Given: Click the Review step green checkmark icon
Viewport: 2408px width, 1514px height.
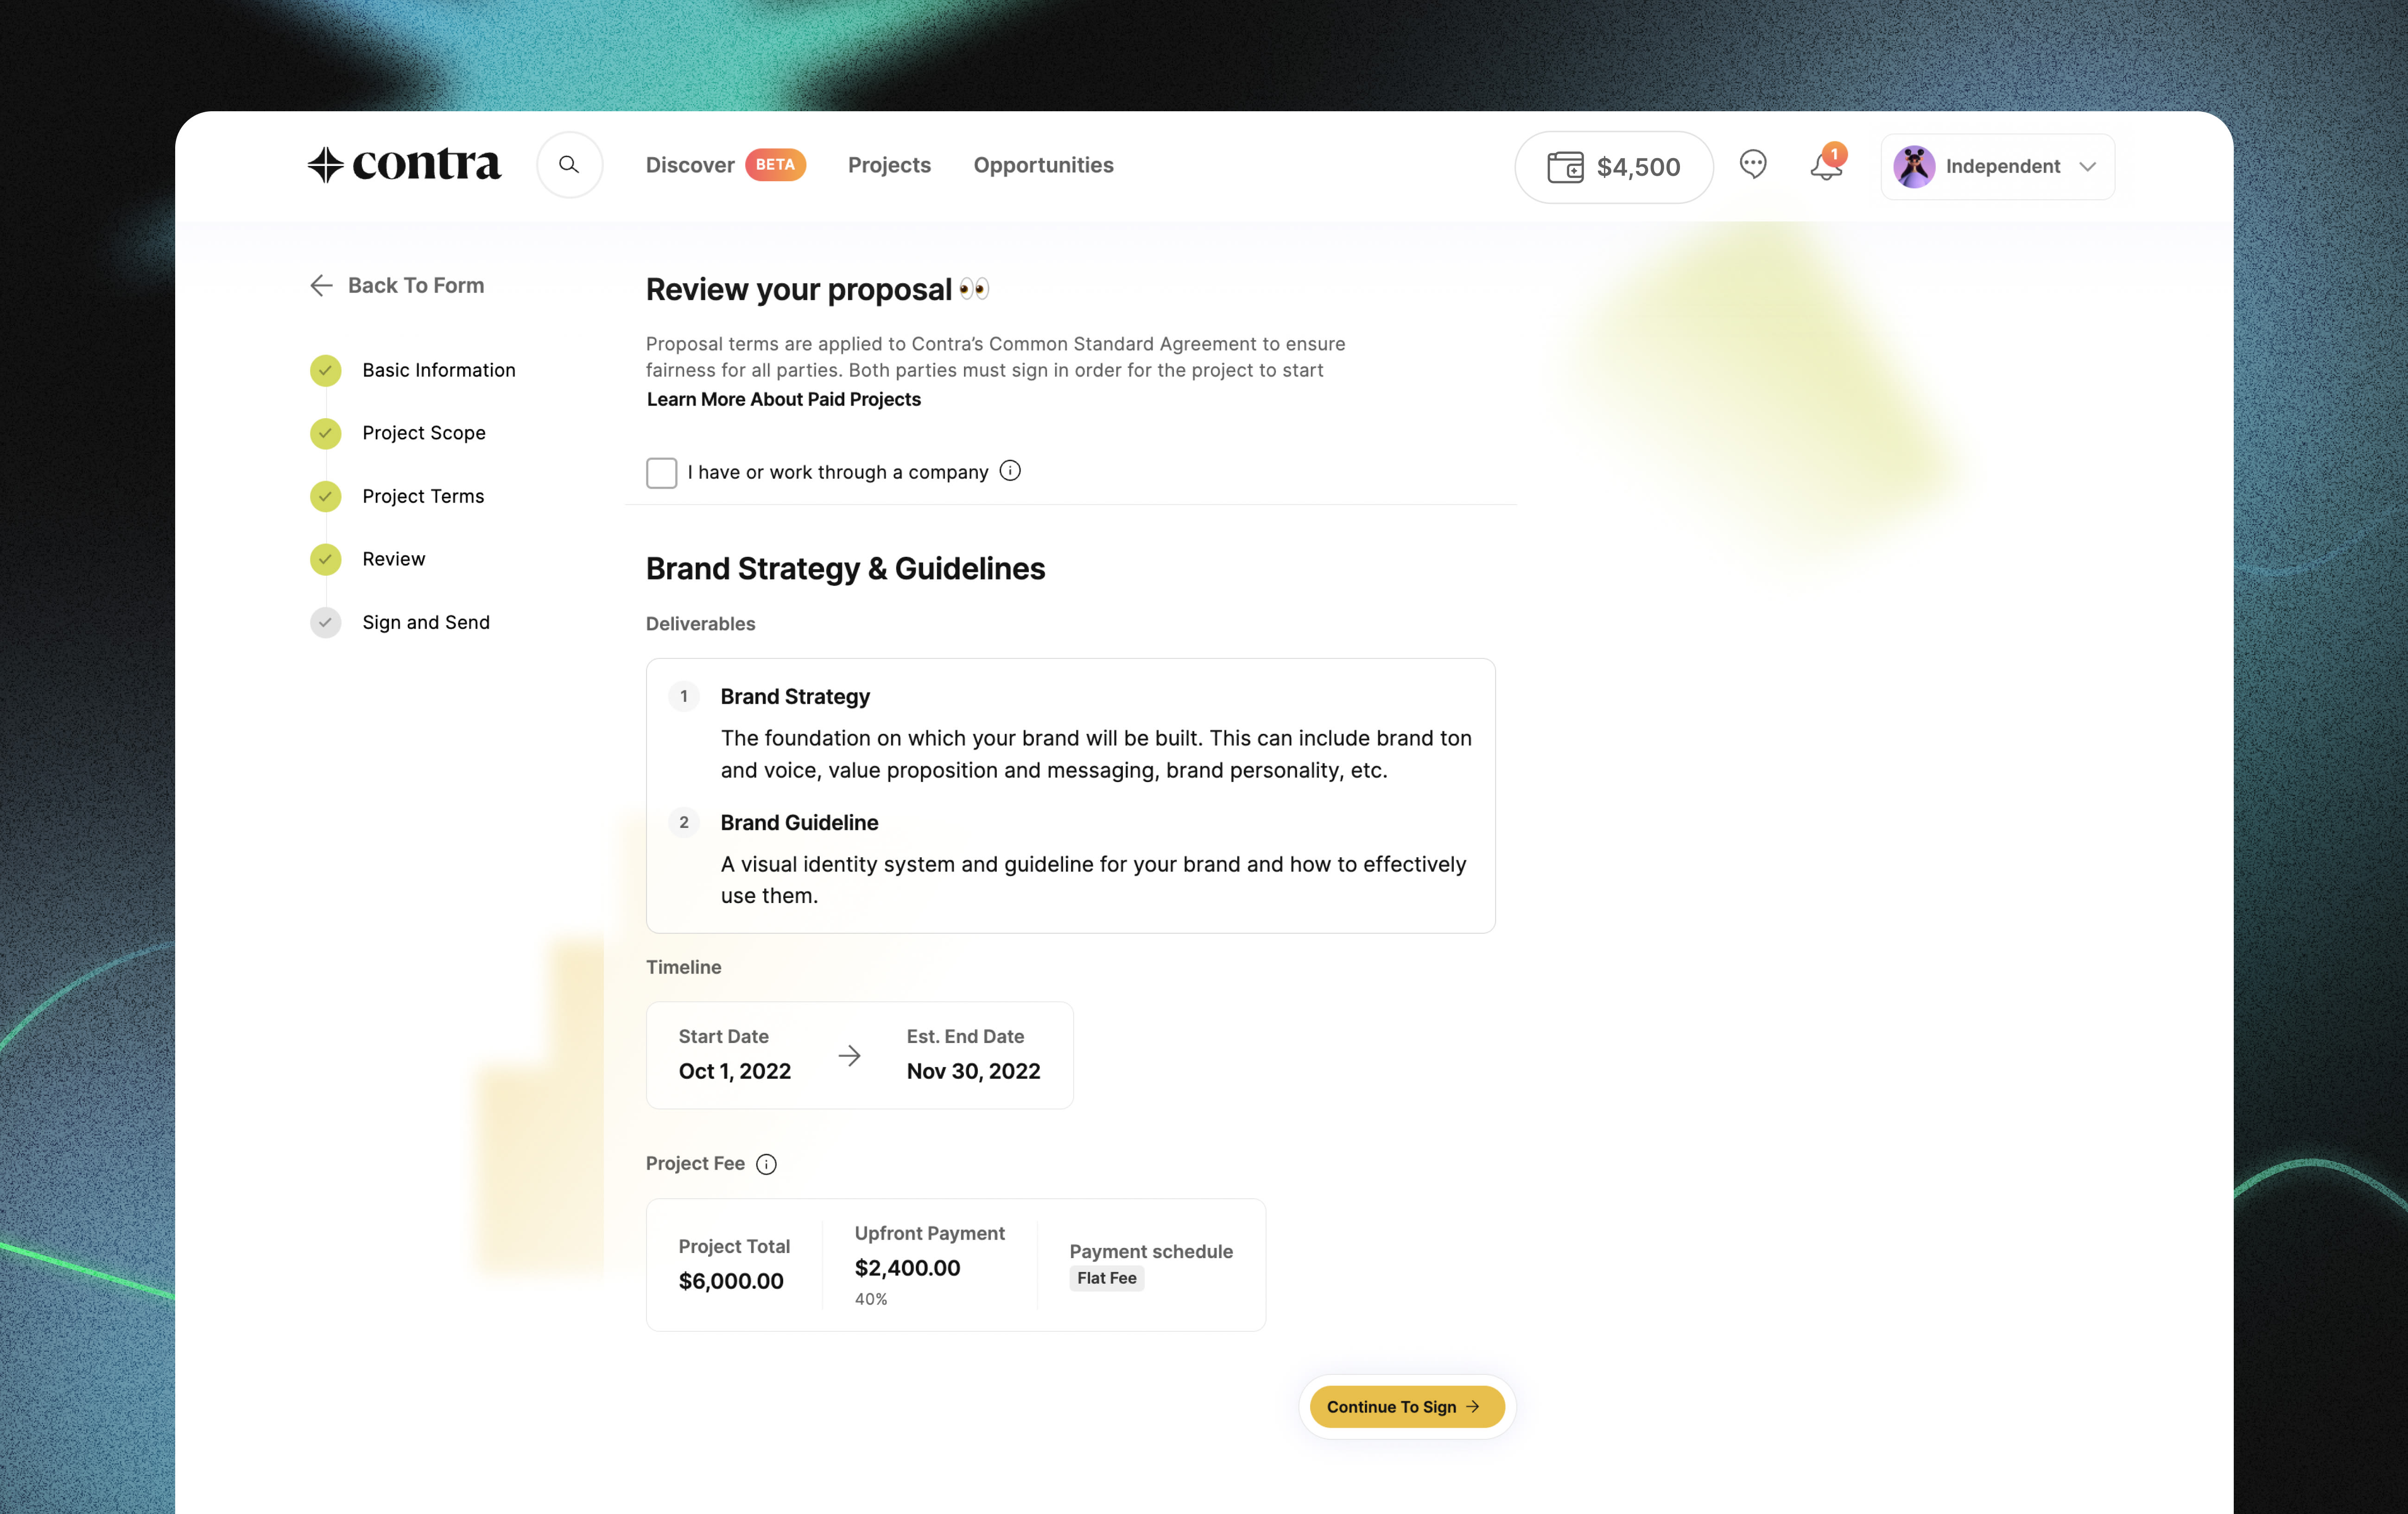Looking at the screenshot, I should pos(325,559).
